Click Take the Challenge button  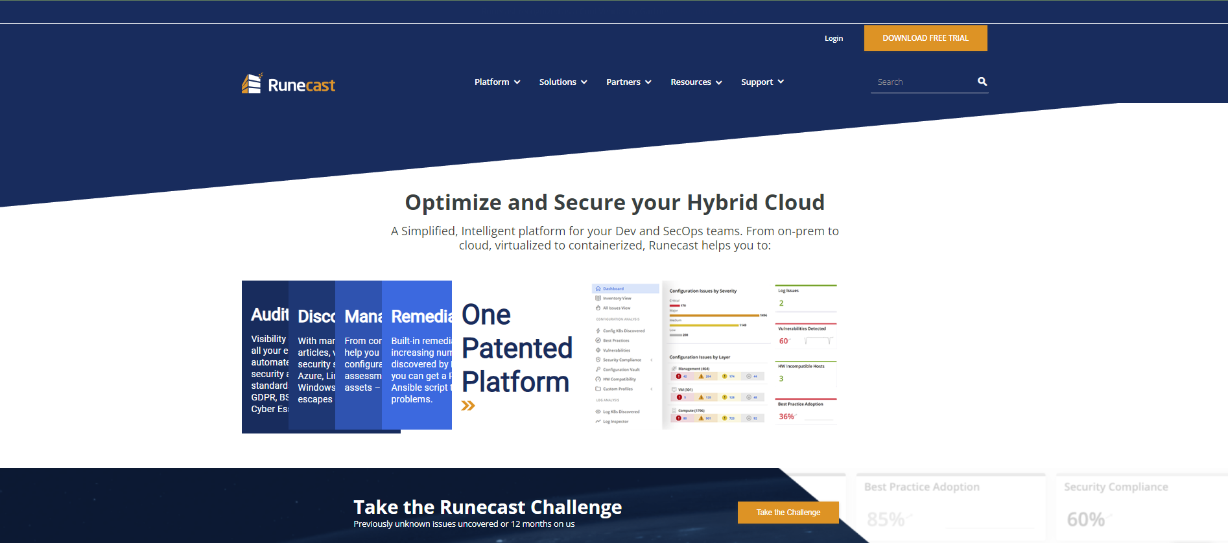point(788,513)
